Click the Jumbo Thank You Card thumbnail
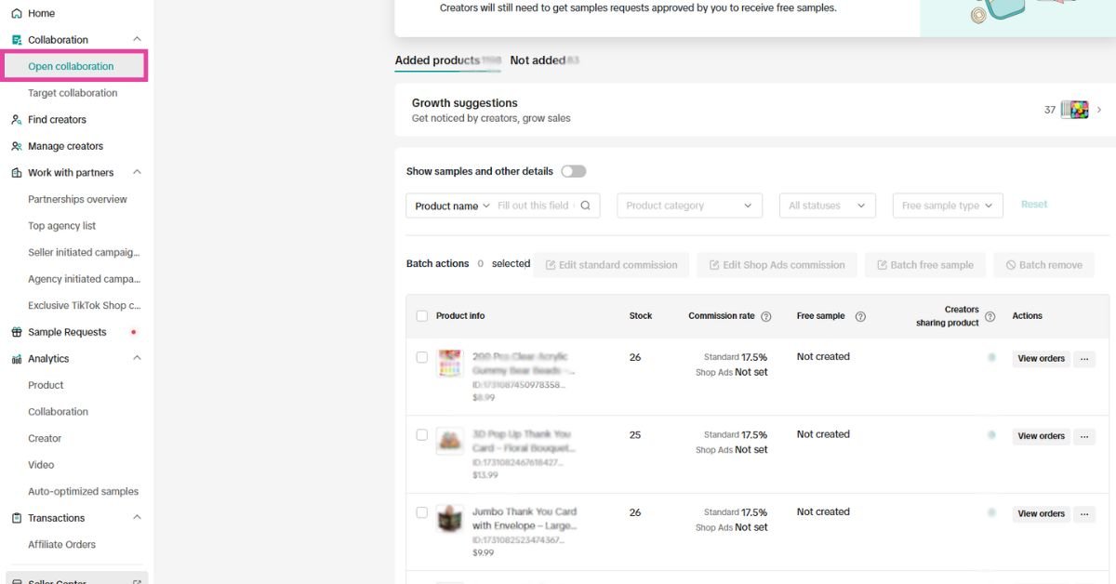The image size is (1116, 584). (450, 518)
